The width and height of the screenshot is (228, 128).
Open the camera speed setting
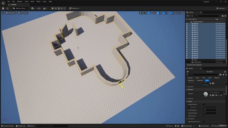pos(178,13)
